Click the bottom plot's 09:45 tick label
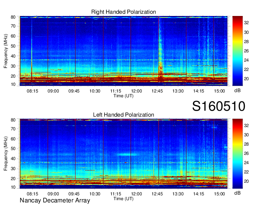The height and width of the screenshot is (205, 253). [74, 194]
